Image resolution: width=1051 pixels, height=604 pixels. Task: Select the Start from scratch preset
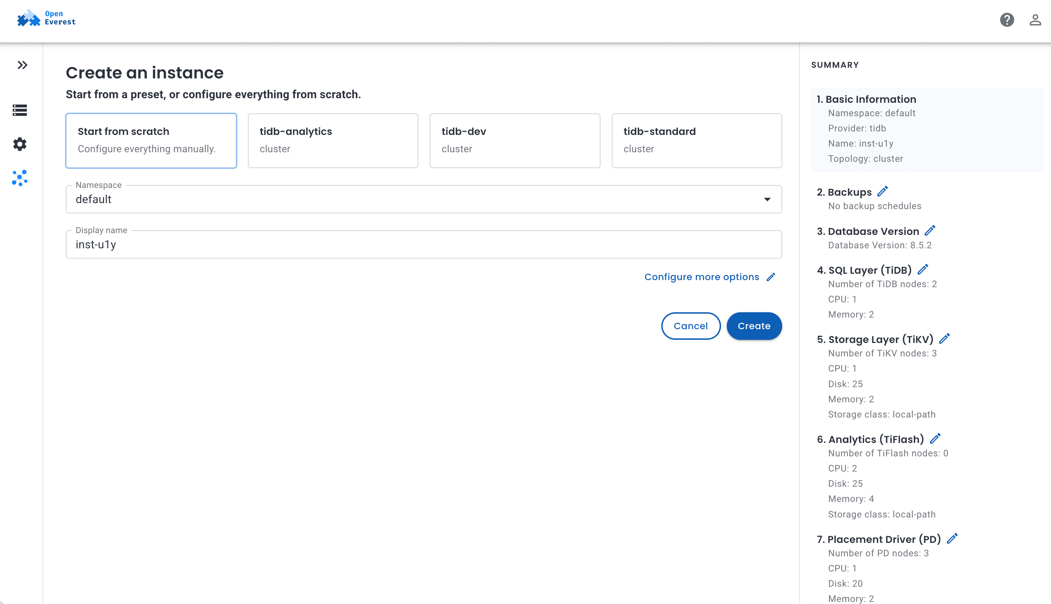151,141
